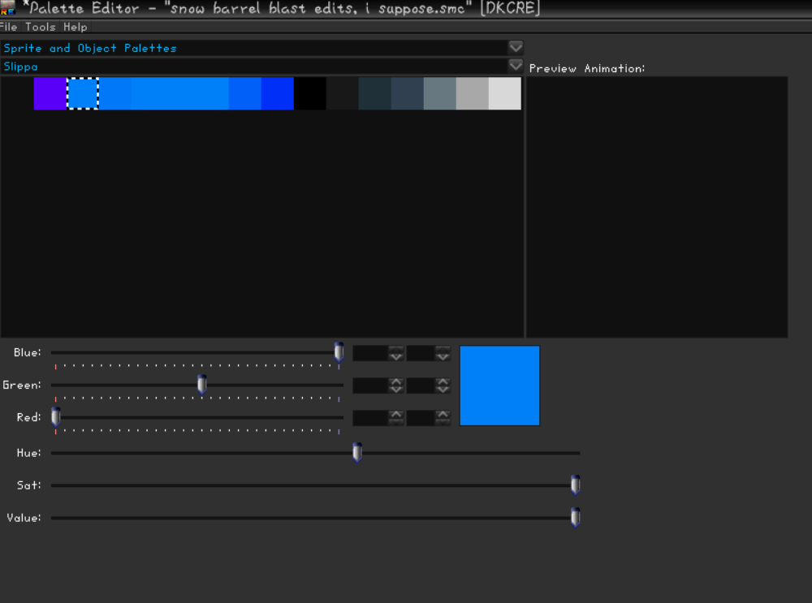
Task: Pick the lightest gray swatch at palette end
Action: pyautogui.click(x=504, y=93)
